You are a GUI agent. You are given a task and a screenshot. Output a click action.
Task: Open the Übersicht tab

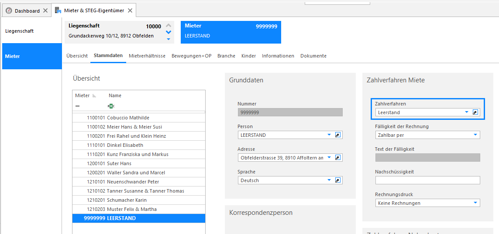(x=77, y=56)
